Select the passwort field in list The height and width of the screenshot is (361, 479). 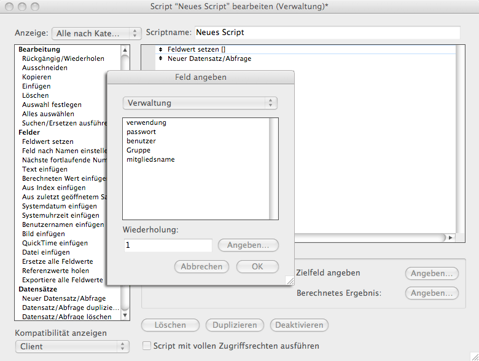click(141, 132)
